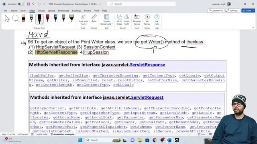
Task: Select the blue galaxy pen
Action: pos(55,18)
